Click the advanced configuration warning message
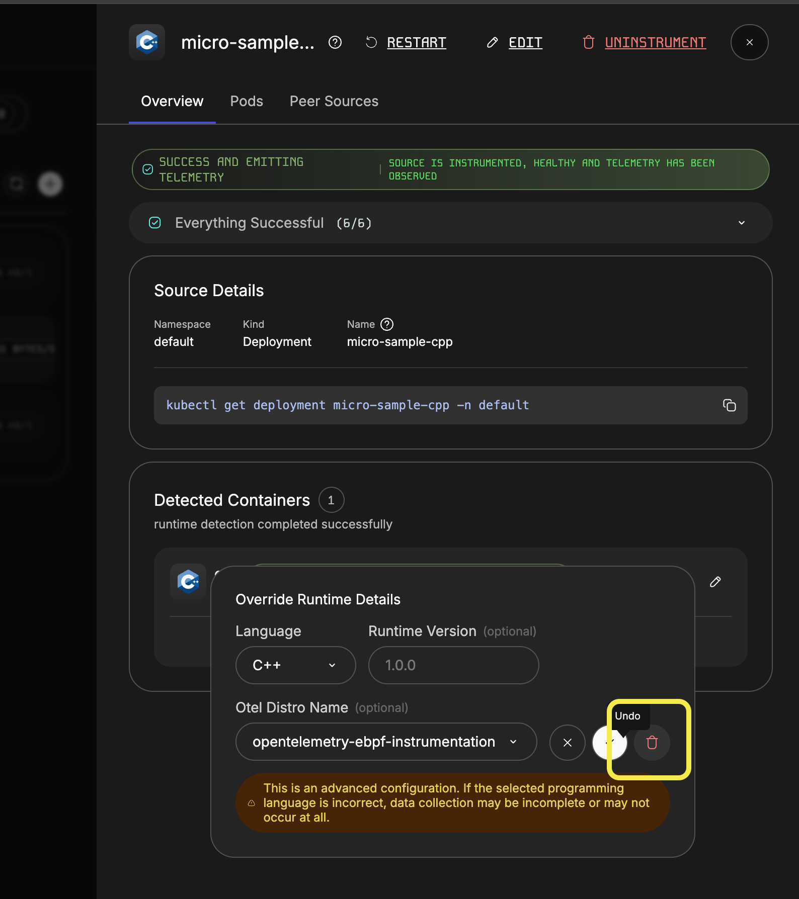The height and width of the screenshot is (899, 799). tap(453, 803)
